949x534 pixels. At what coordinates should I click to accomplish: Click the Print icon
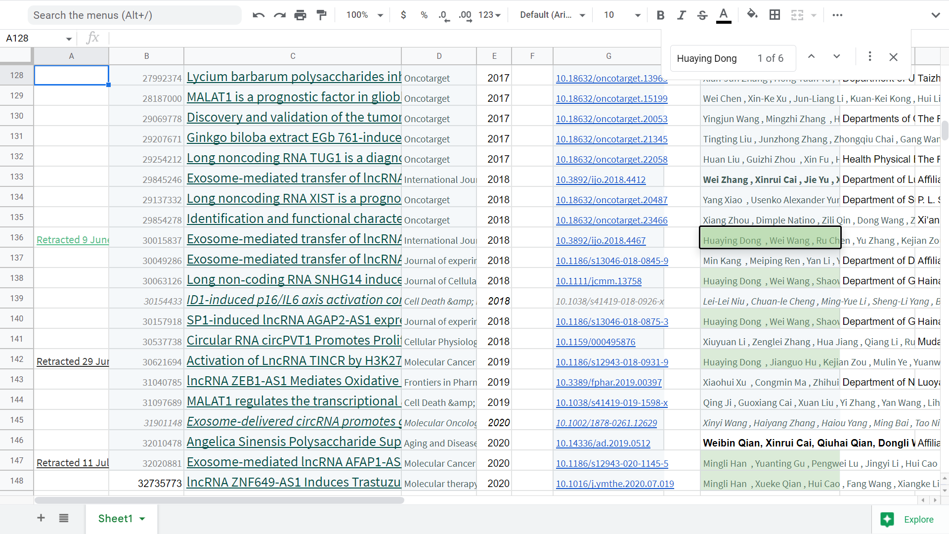click(300, 15)
